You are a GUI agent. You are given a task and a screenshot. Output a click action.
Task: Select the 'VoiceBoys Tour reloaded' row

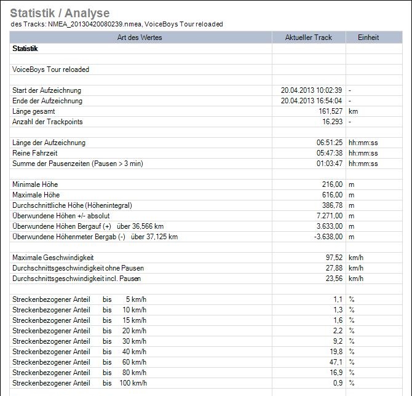point(50,69)
